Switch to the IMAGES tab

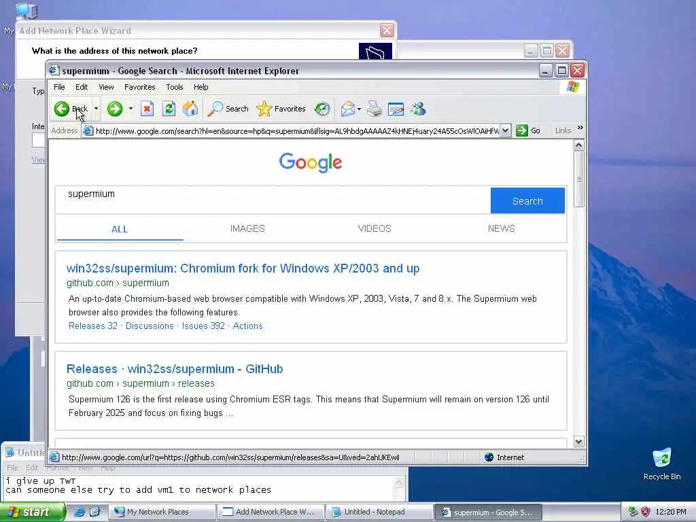point(247,228)
